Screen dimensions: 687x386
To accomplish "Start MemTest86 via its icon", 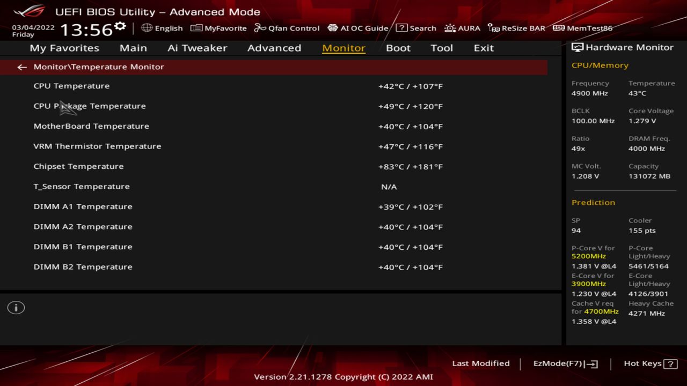I will [x=559, y=28].
